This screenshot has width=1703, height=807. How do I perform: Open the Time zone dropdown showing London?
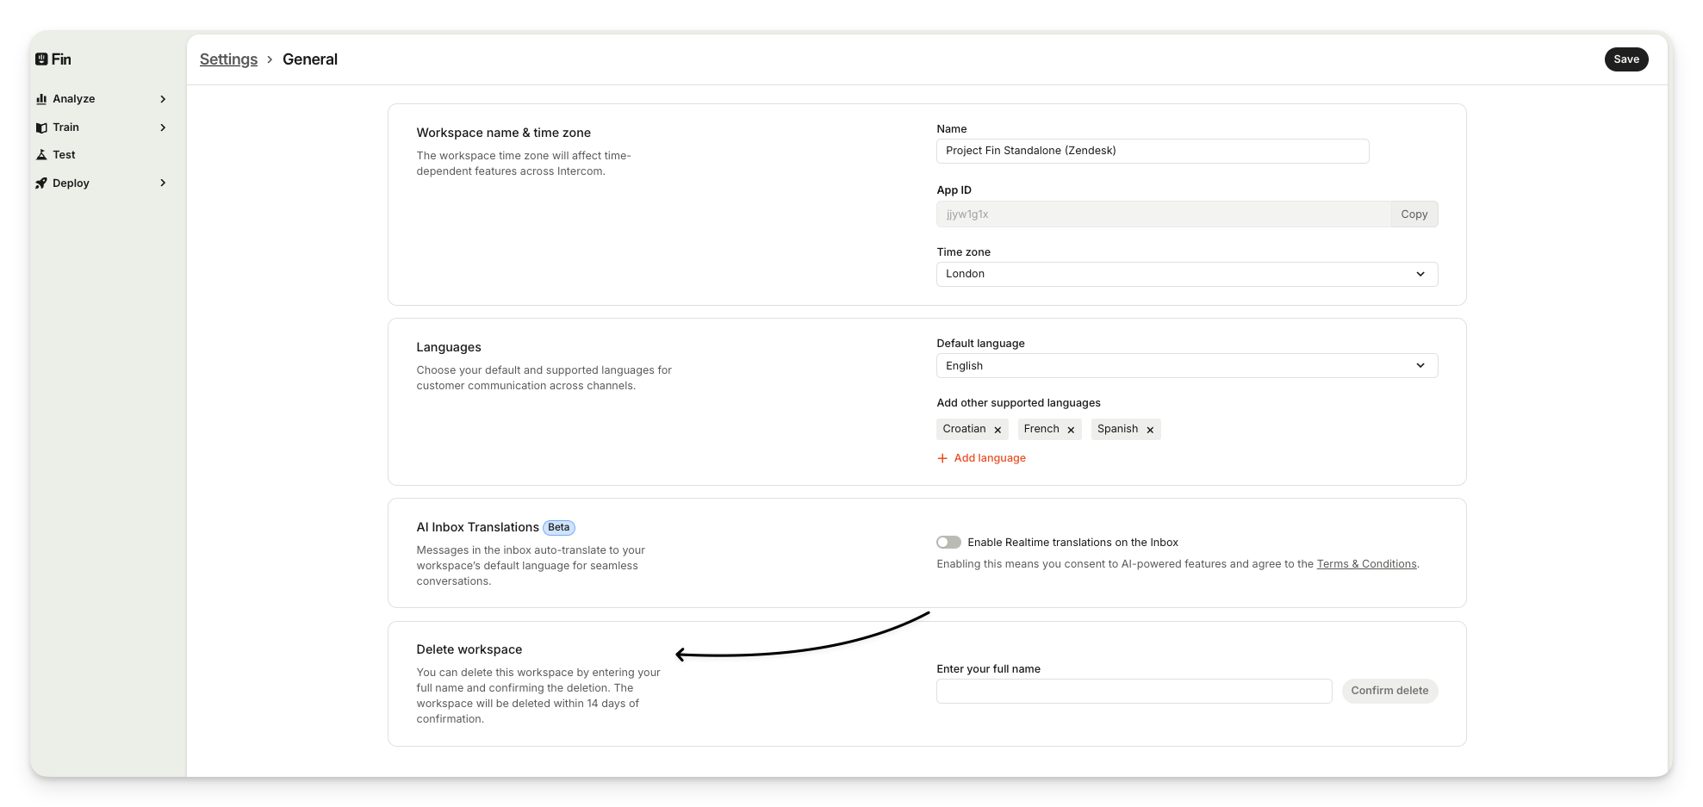1186,274
